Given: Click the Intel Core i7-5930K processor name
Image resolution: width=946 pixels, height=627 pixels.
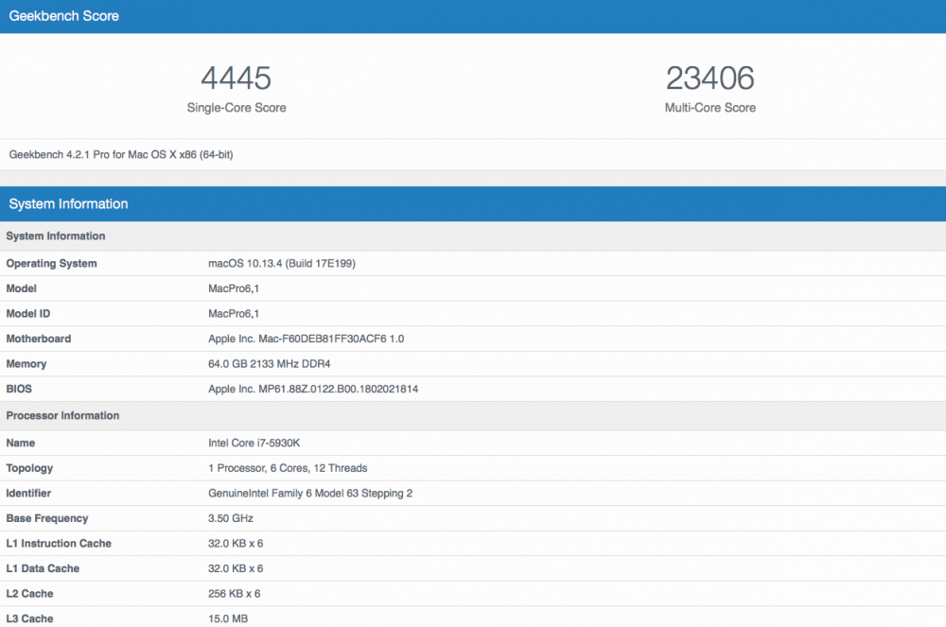Looking at the screenshot, I should (x=254, y=444).
